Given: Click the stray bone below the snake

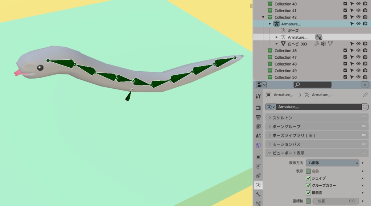Looking at the screenshot, I should click(129, 96).
